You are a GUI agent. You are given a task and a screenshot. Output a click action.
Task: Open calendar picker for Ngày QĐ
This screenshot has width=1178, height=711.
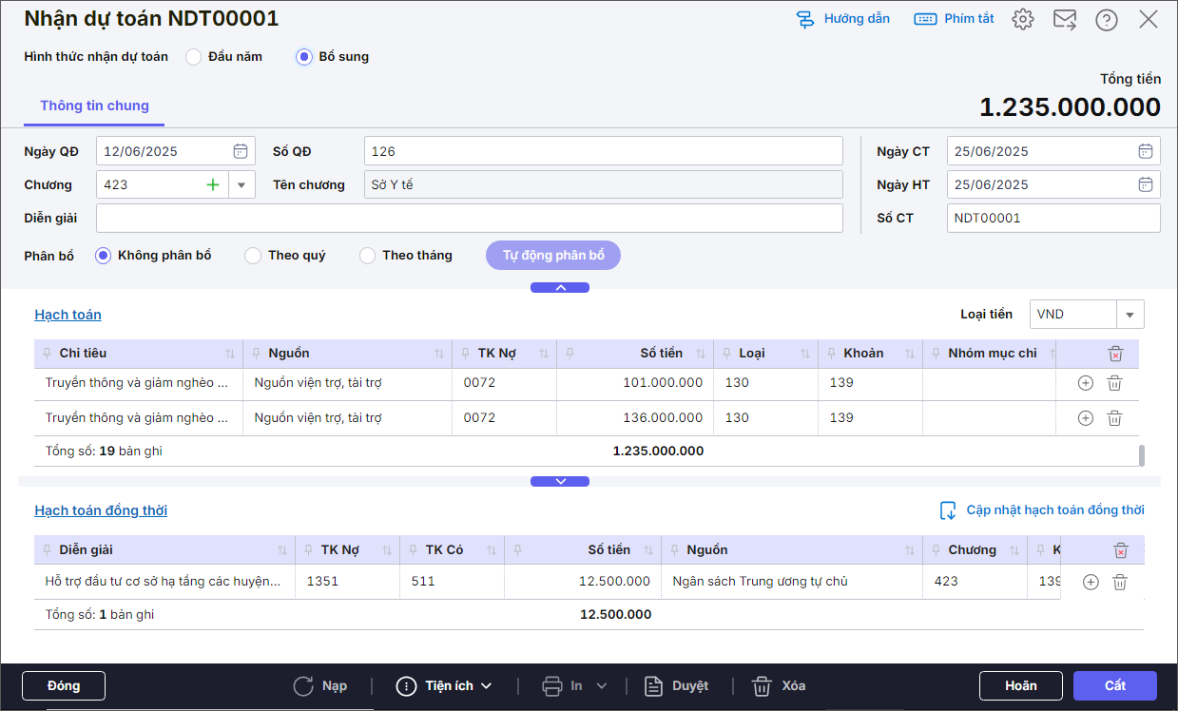tap(241, 151)
